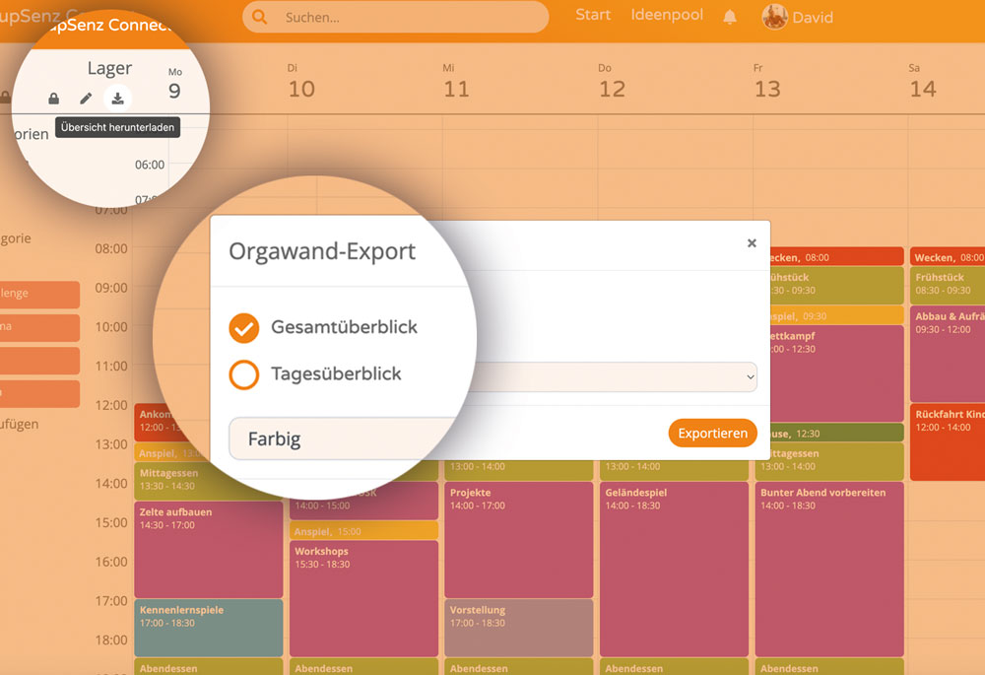Open the notifications bell

pyautogui.click(x=729, y=17)
